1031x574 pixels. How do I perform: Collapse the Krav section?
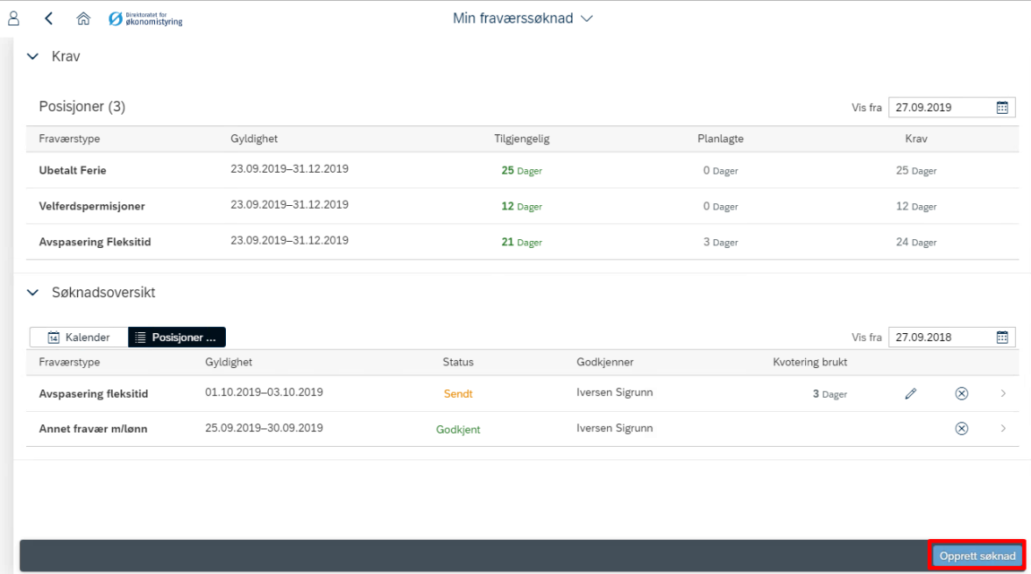(x=33, y=56)
